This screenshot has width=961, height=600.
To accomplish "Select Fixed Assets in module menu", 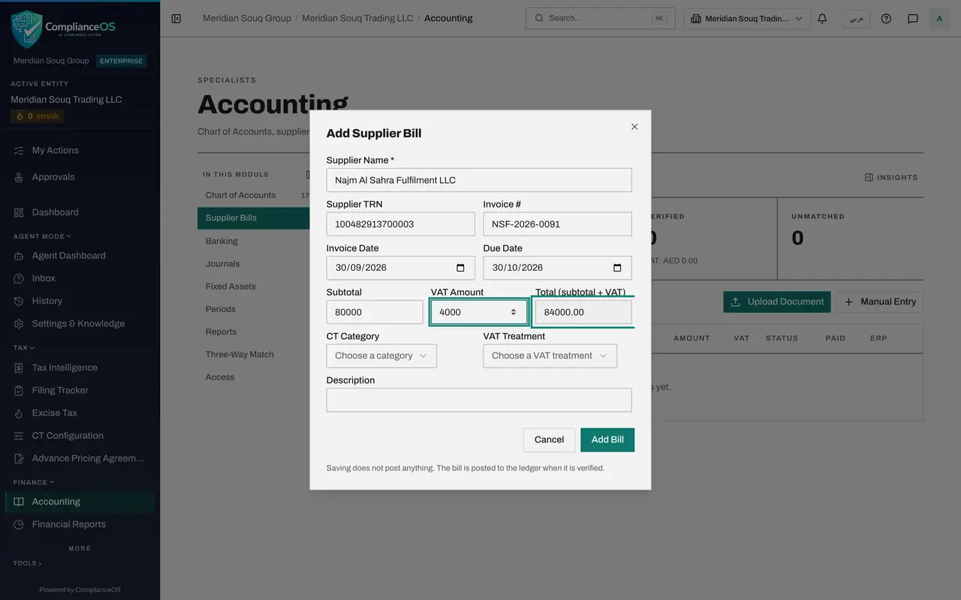I will click(230, 286).
